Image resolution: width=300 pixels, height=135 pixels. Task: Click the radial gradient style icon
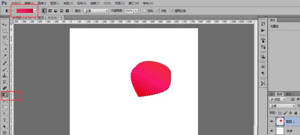(x=50, y=11)
